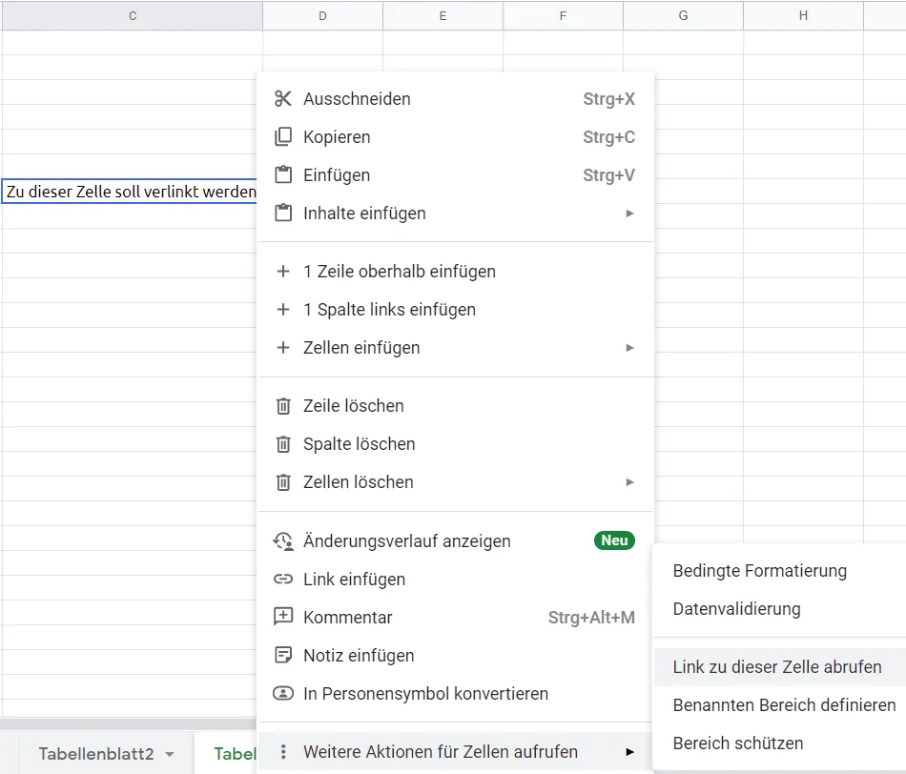This screenshot has width=906, height=774.
Task: Choose Kopieren from the context menu
Action: (455, 137)
